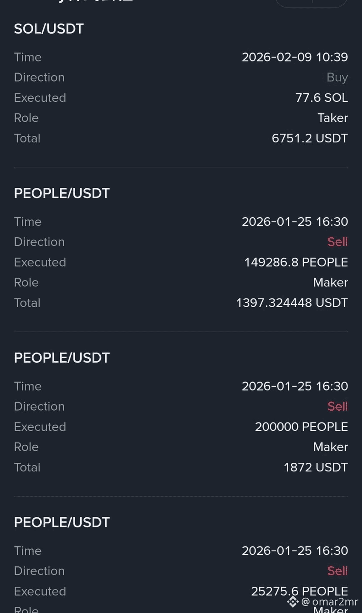
Task: Tap the Maker role beside 1397.324448 USDT trade
Action: pos(331,282)
